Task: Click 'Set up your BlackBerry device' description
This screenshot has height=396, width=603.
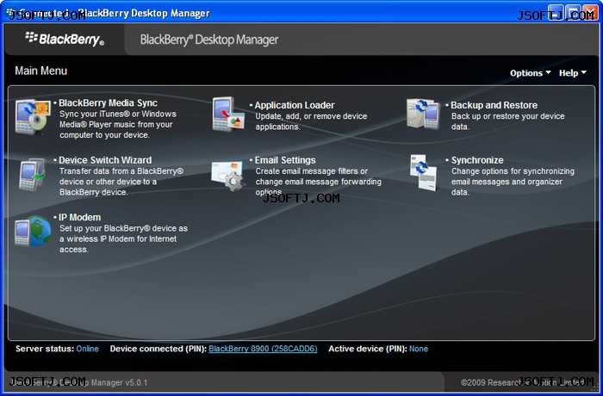Action: point(123,238)
